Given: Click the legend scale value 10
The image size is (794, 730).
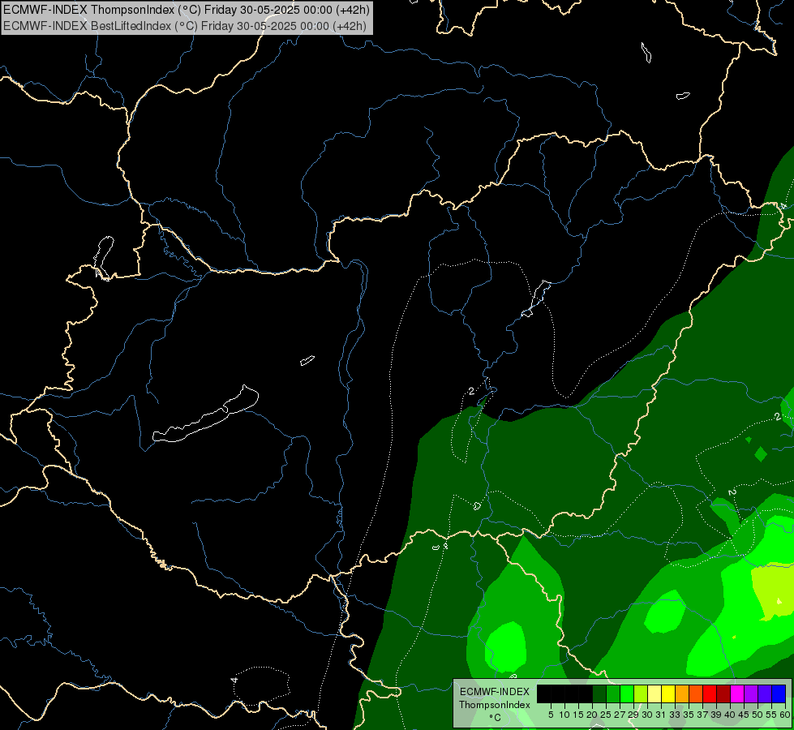Looking at the screenshot, I should [564, 715].
